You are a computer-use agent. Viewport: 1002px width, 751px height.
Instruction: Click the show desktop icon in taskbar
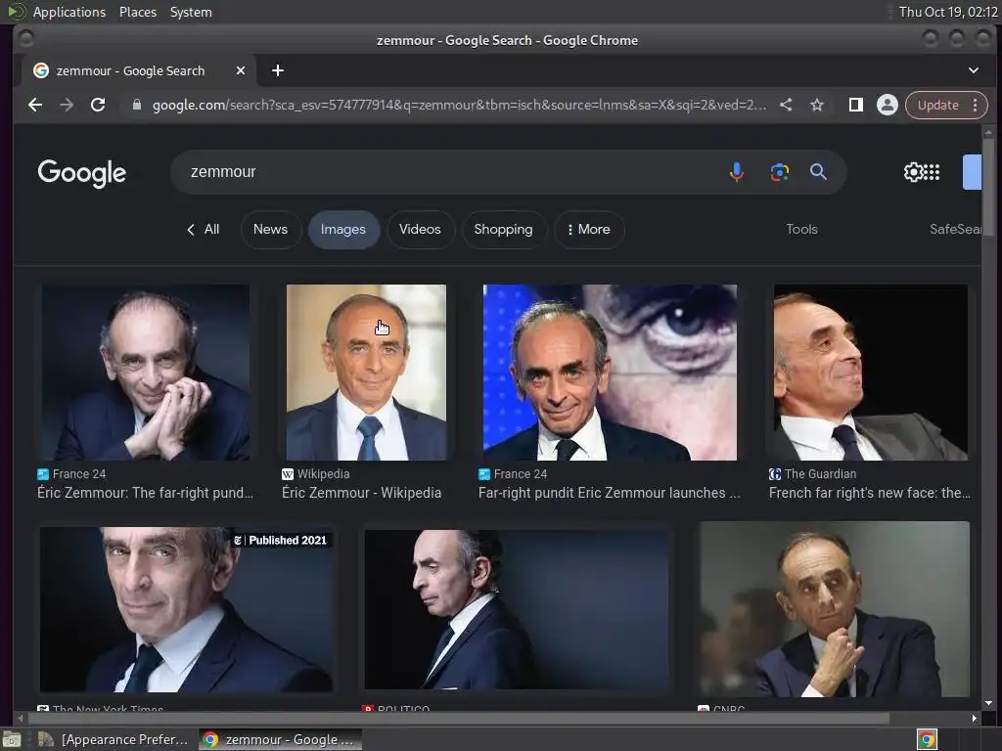point(12,739)
